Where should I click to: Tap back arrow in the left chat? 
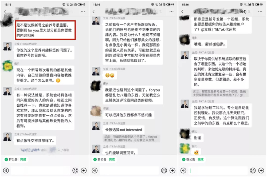click(x=5, y=11)
